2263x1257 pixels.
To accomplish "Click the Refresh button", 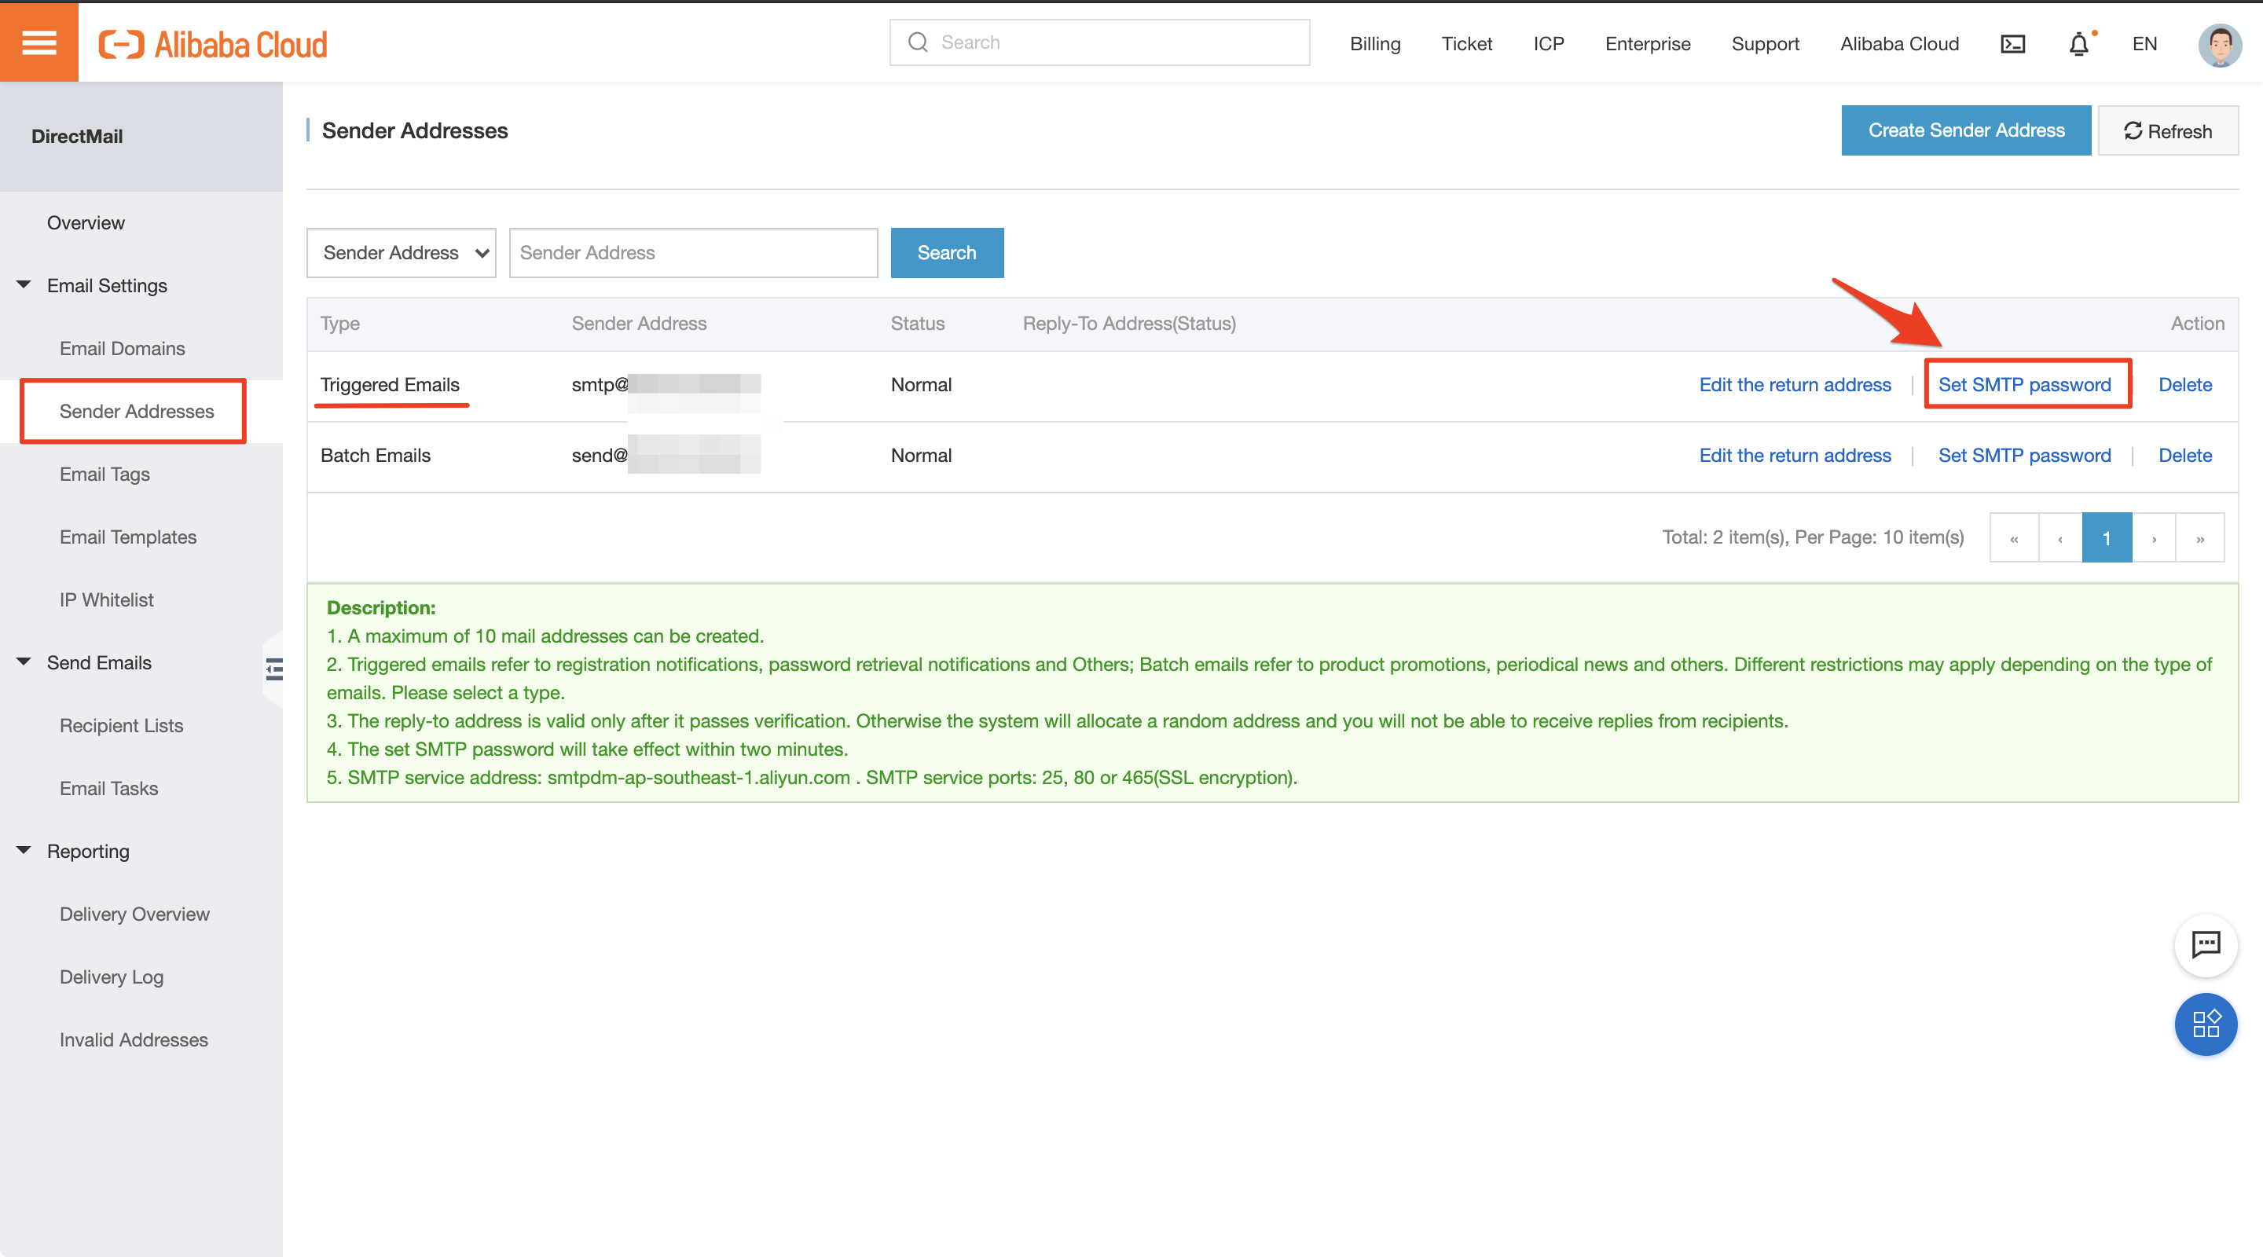I will coord(2167,131).
